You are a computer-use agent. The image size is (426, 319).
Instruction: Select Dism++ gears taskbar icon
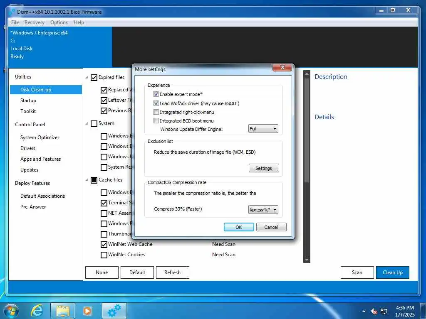(x=114, y=311)
